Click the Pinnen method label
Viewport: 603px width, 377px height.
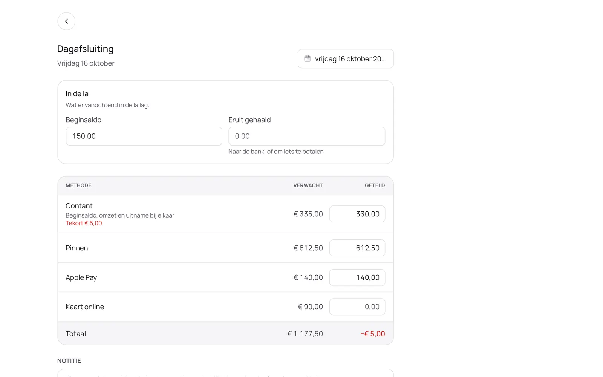pos(77,248)
